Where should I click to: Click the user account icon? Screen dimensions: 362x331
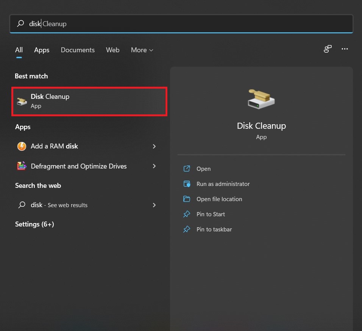click(327, 49)
